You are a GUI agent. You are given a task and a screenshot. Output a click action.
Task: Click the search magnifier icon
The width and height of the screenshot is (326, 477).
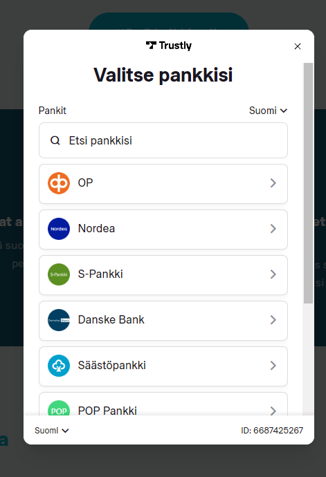(x=55, y=140)
